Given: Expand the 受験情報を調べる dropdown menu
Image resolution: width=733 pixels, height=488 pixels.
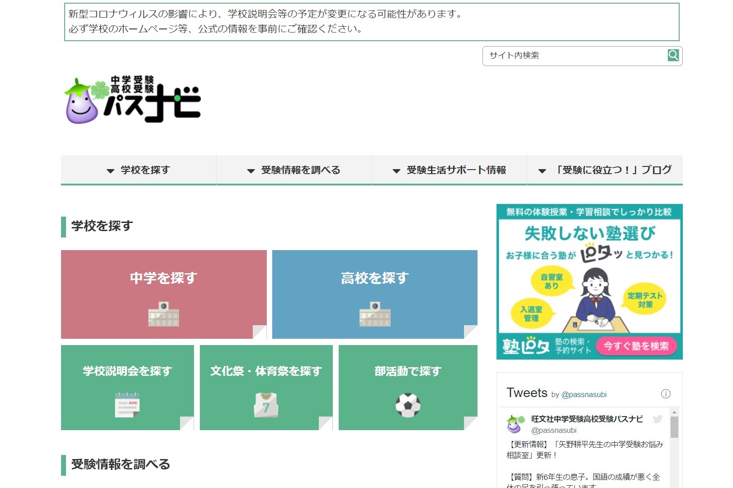Looking at the screenshot, I should 294,170.
